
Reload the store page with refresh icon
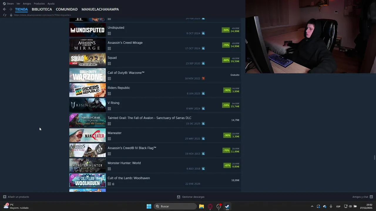4,15
